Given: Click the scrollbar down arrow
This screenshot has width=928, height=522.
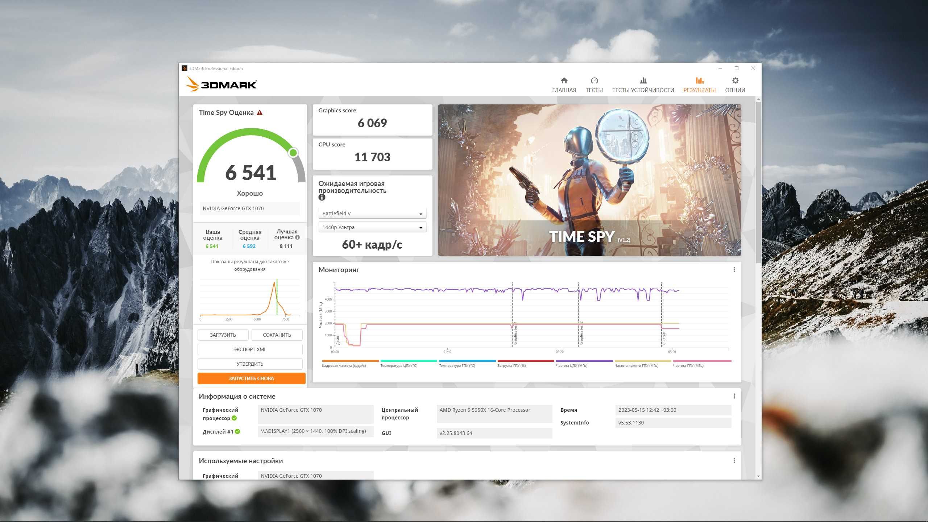Looking at the screenshot, I should point(758,476).
